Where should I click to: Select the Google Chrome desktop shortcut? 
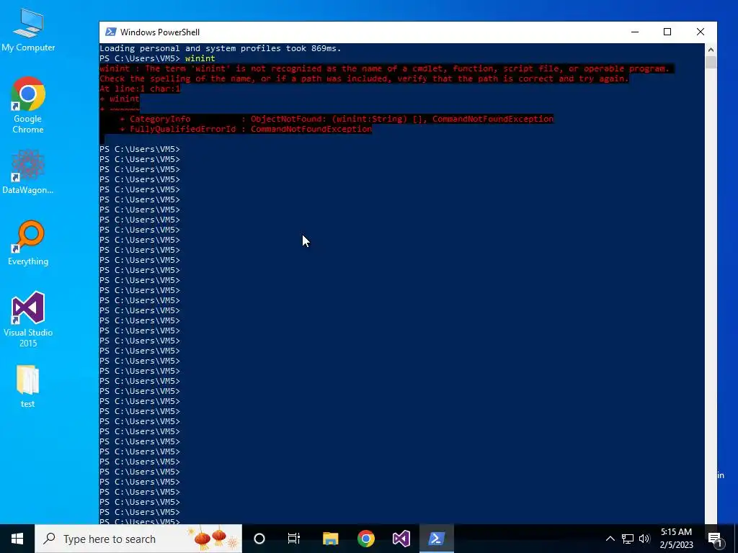(x=28, y=105)
